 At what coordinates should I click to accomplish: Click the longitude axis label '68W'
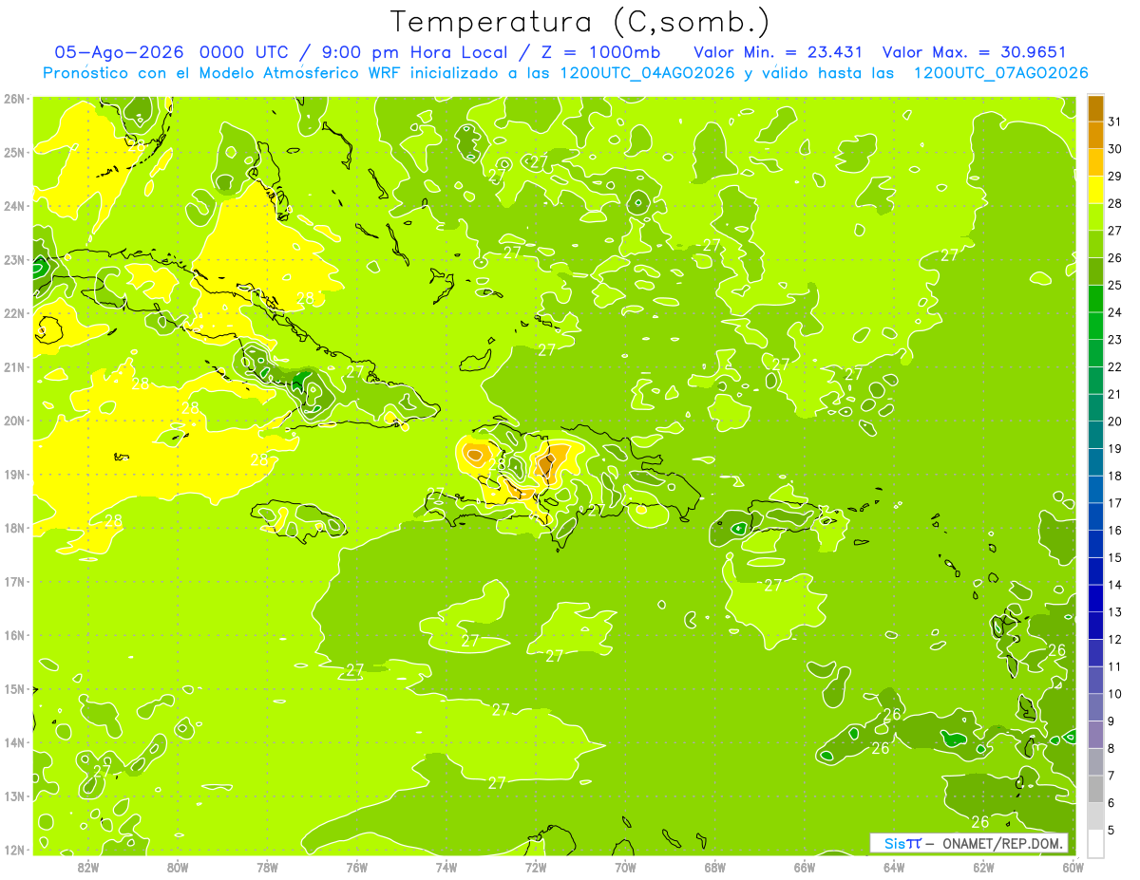pyautogui.click(x=715, y=867)
